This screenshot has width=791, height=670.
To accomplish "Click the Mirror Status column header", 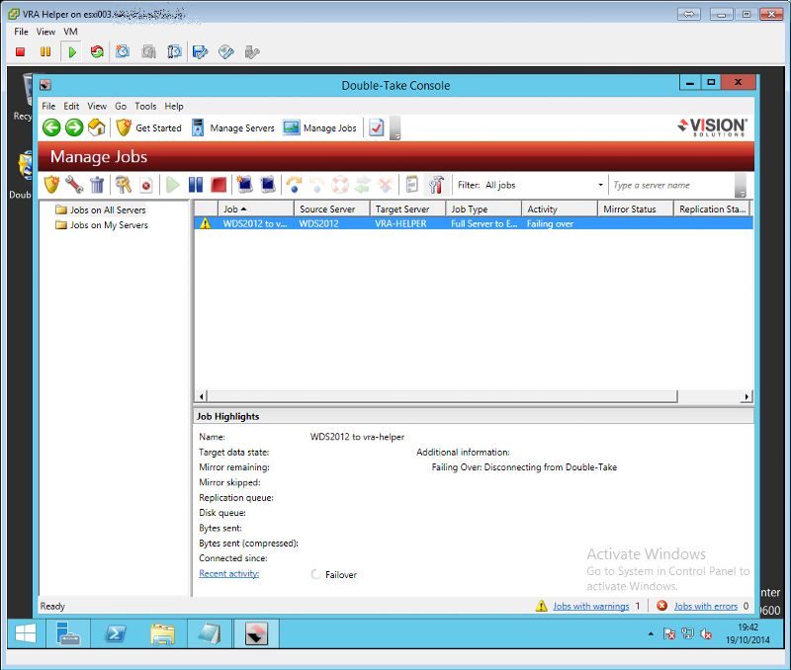I will click(636, 209).
